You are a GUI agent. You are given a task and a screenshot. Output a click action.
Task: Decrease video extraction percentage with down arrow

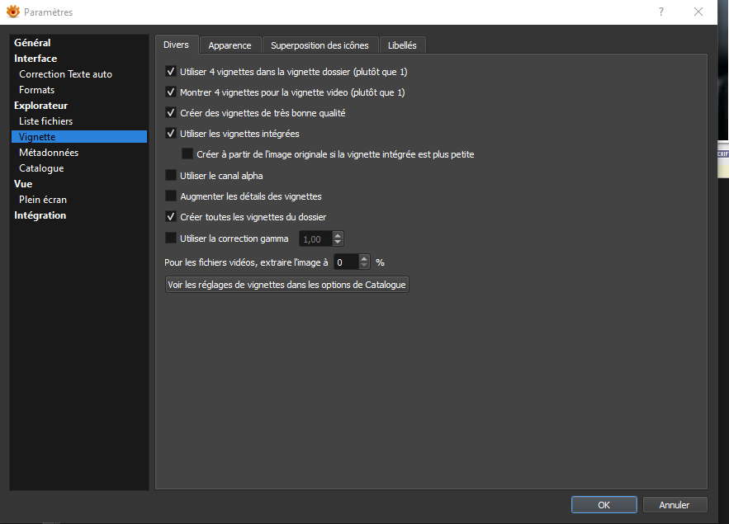click(x=364, y=265)
